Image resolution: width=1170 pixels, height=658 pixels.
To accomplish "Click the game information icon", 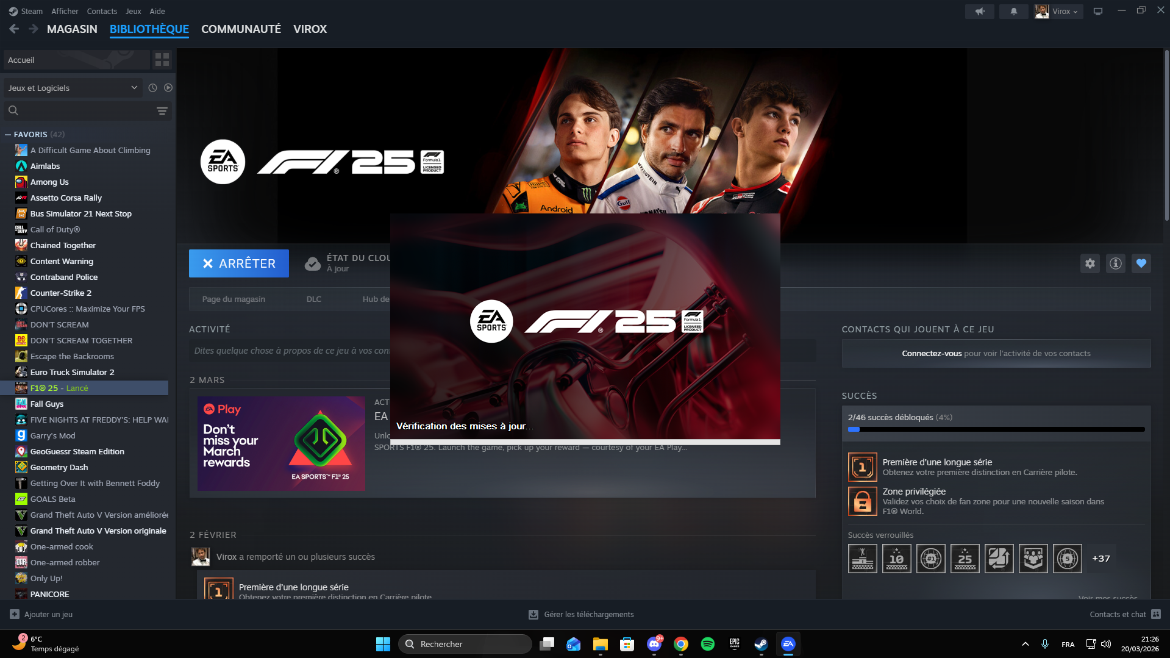I will point(1115,263).
